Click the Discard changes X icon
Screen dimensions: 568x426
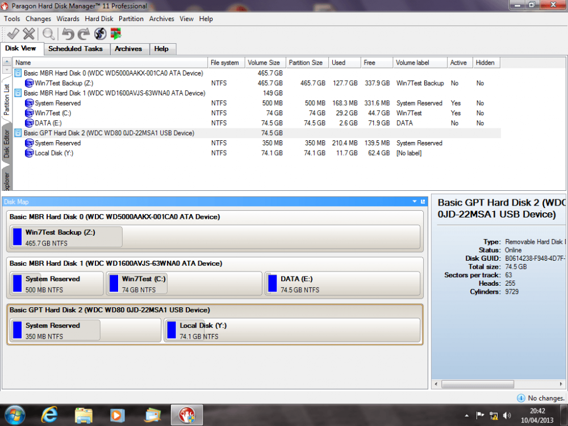(x=28, y=34)
